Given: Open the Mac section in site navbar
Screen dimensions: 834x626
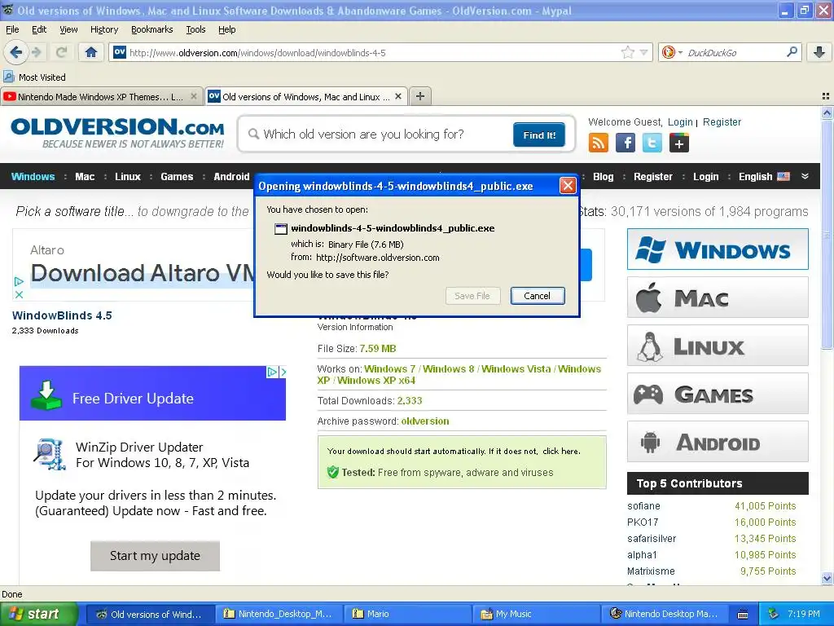Looking at the screenshot, I should 85,177.
